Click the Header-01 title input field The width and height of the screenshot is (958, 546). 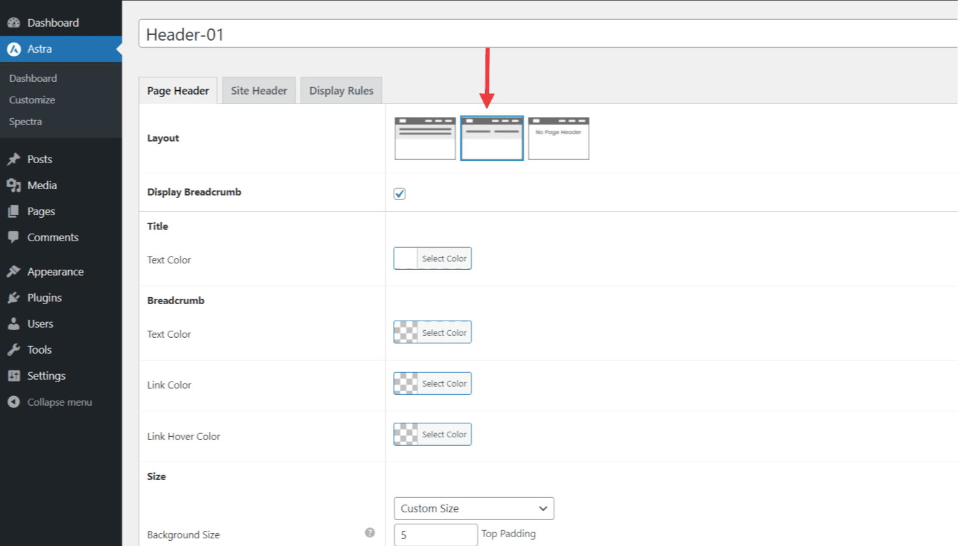(x=548, y=34)
